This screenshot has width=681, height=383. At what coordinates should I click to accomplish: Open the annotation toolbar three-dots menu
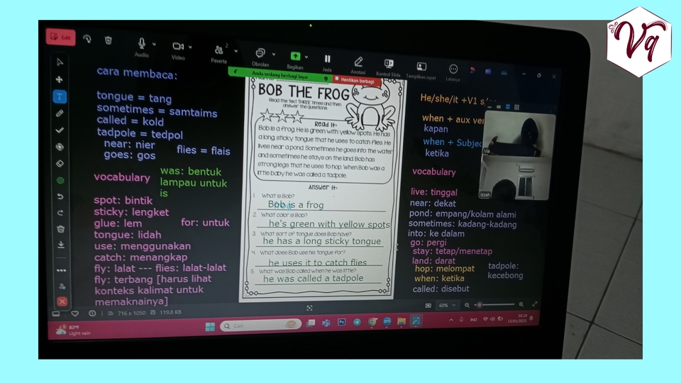coord(61,270)
